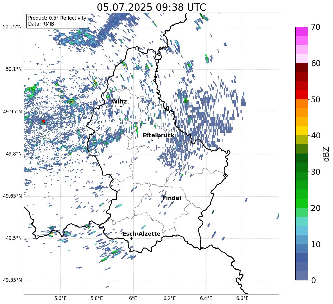Image resolution: width=333 pixels, height=304 pixels.
Task: Click the colorbar tick label 60
Action: pyautogui.click(x=316, y=63)
